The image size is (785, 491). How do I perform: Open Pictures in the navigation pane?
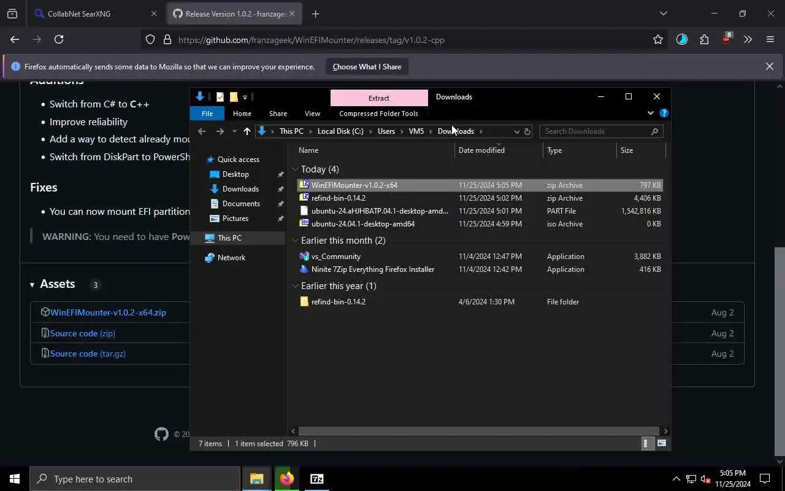[235, 218]
